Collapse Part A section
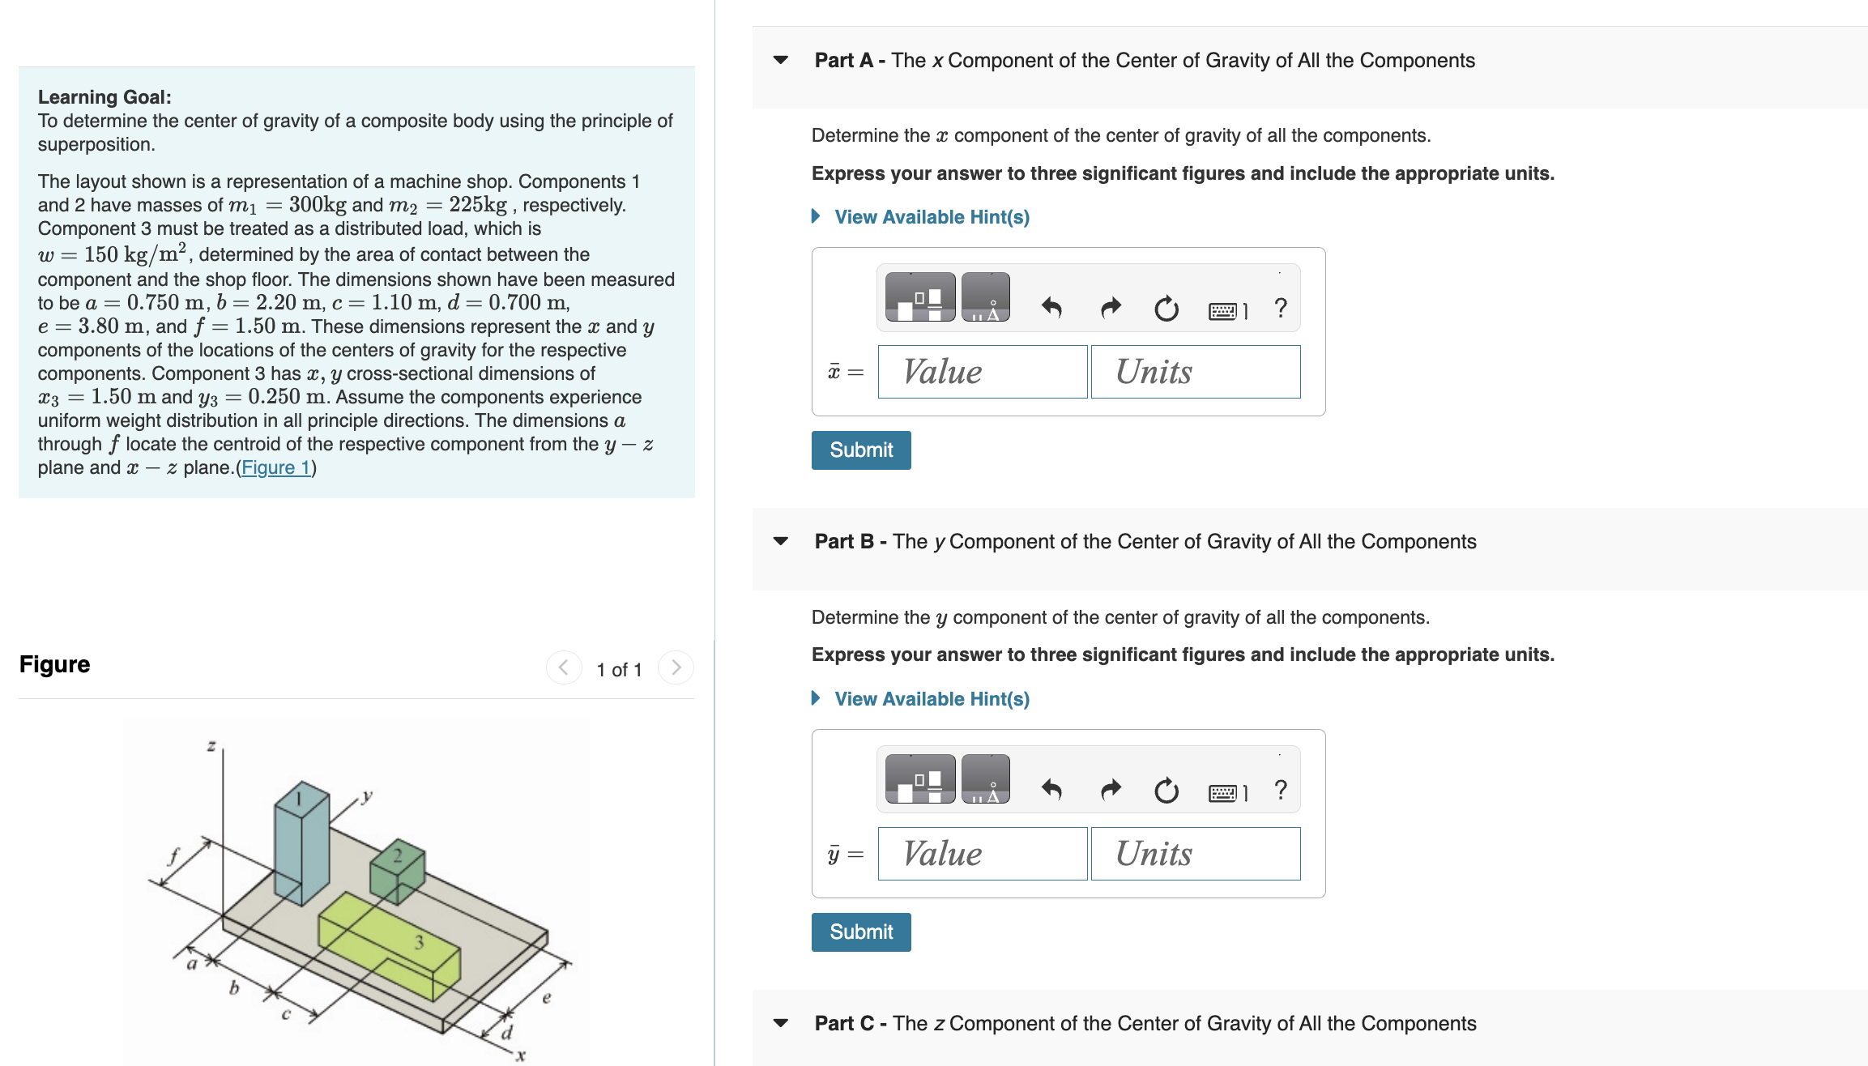Viewport: 1868px width, 1066px height. (780, 60)
